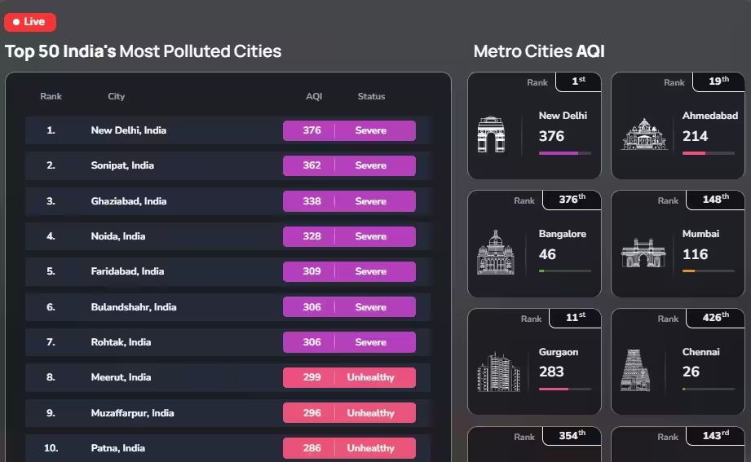Screen dimensions: 751x462
Task: Click the Rank column header
Action: (x=51, y=96)
